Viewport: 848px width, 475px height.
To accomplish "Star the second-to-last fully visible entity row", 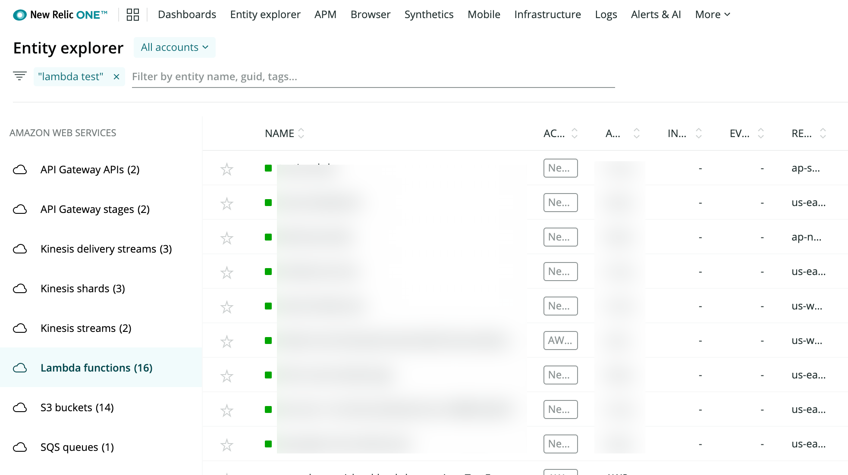I will [227, 410].
